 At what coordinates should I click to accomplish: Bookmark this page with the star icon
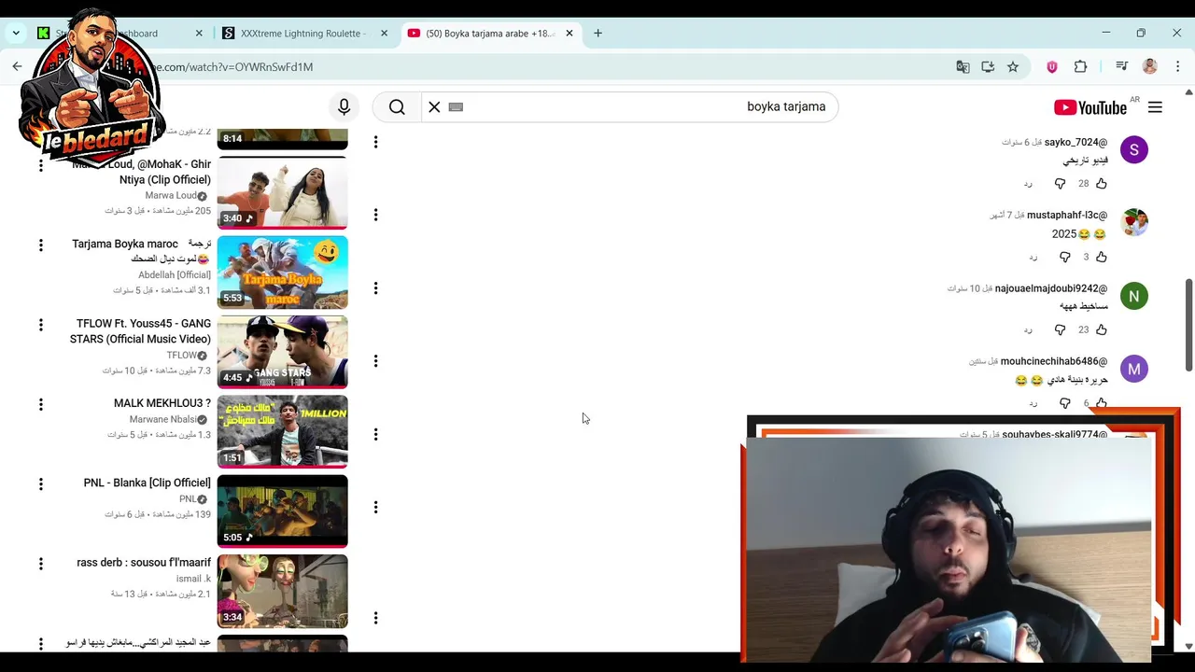[1013, 66]
